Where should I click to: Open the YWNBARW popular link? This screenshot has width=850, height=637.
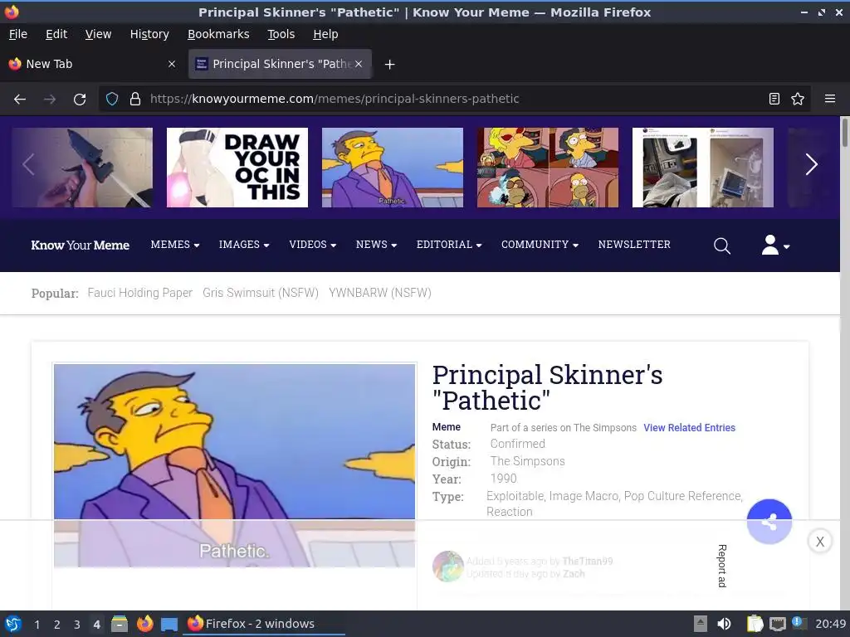click(x=380, y=293)
